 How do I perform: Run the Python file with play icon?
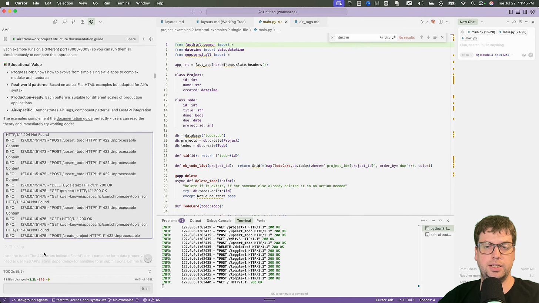(x=422, y=22)
